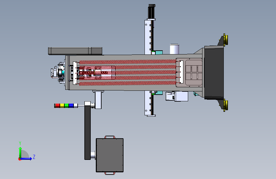Screen dimensions: 276x179
Task: Select the white box below the main body
Action: [181, 96]
